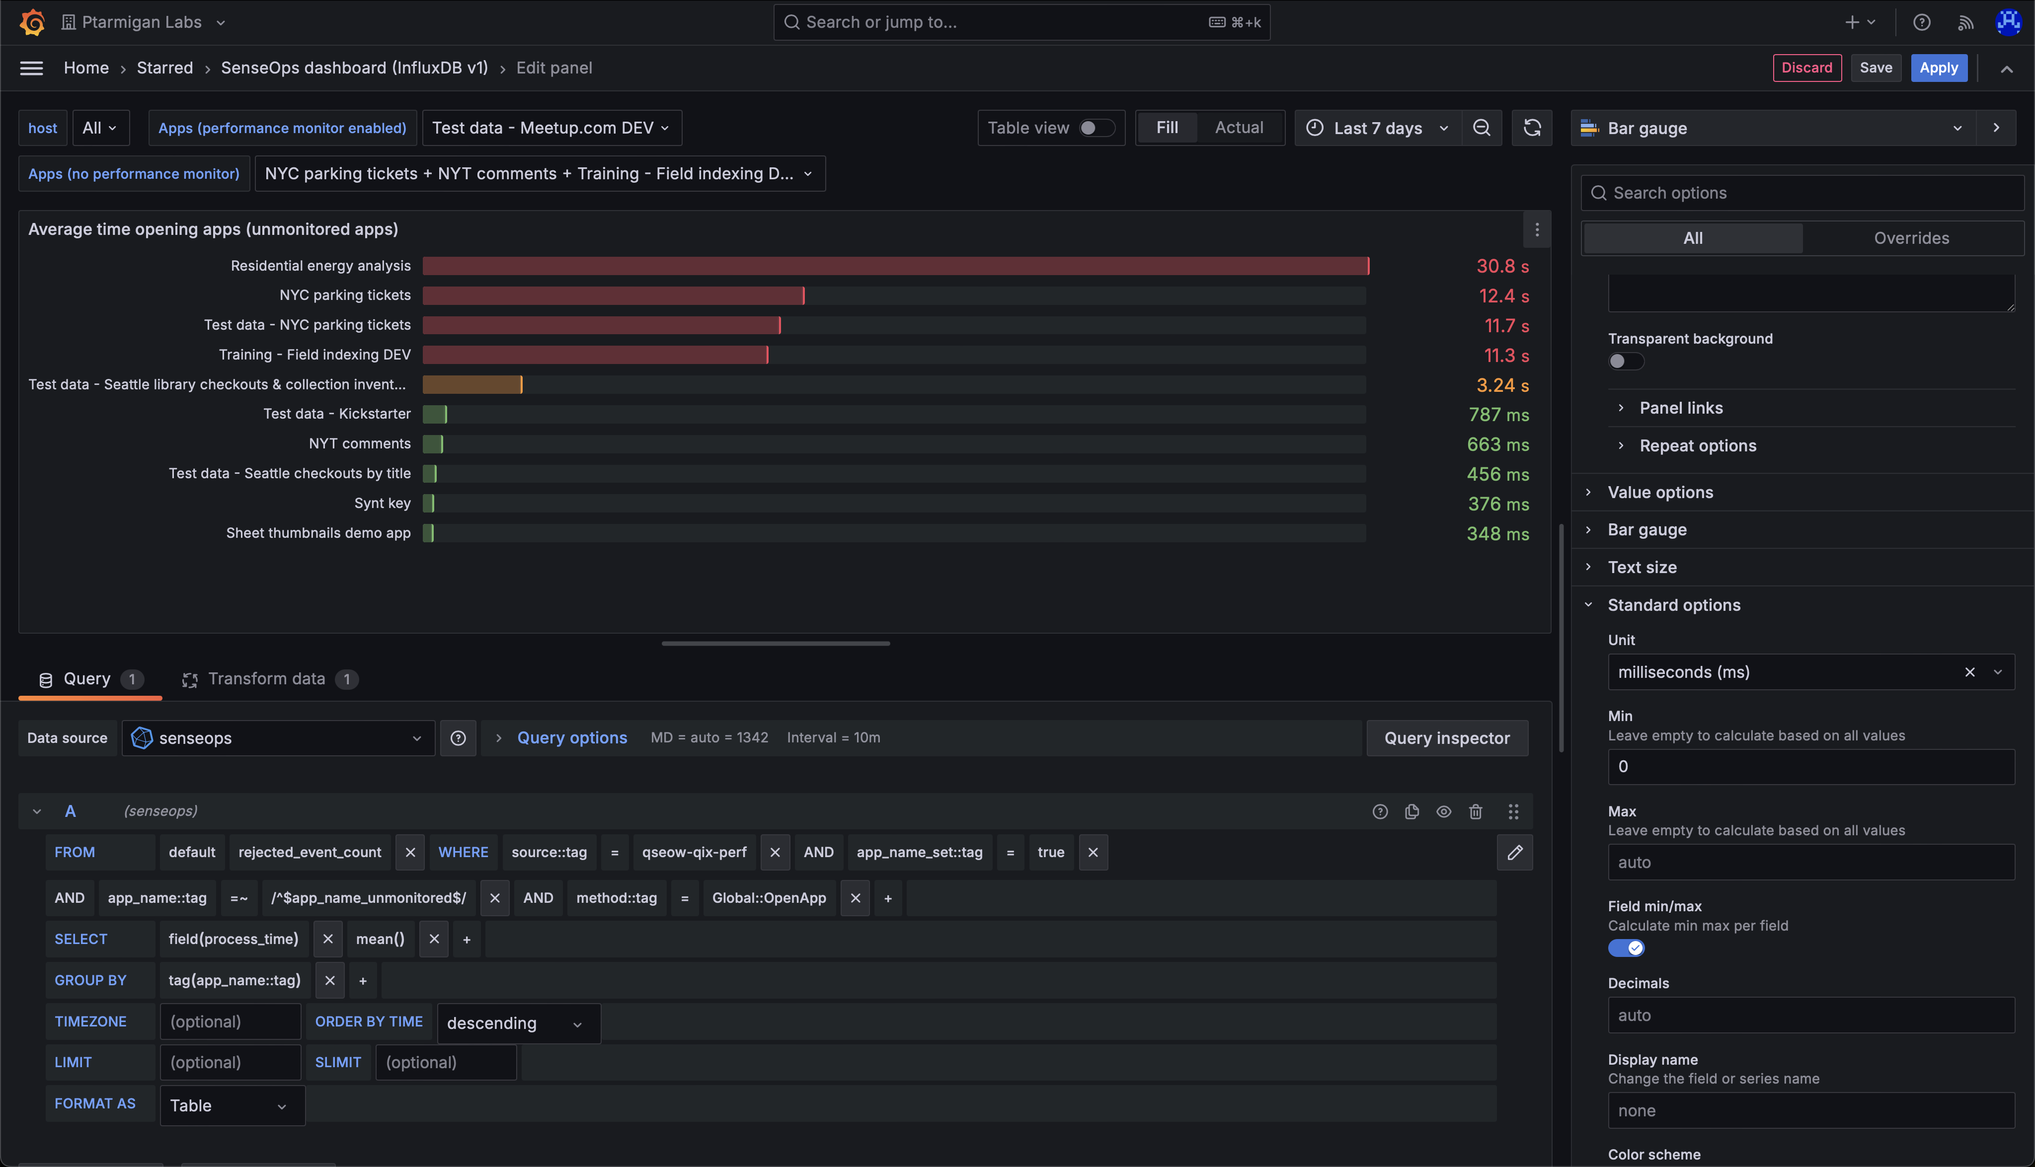Select the Overrides tab in panel options
This screenshot has height=1167, width=2035.
(x=1911, y=237)
